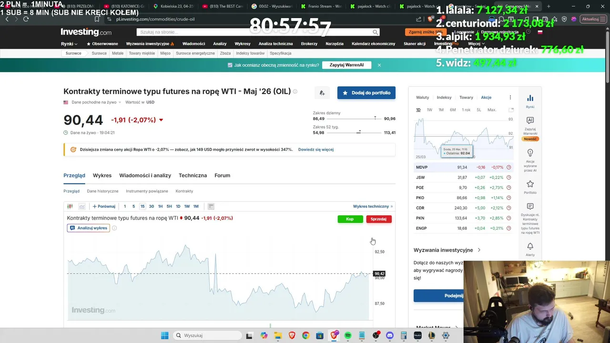Click the search magnifier icon in site search

376,32
